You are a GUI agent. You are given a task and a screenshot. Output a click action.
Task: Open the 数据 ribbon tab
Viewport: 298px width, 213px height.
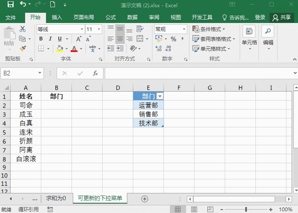pos(132,17)
